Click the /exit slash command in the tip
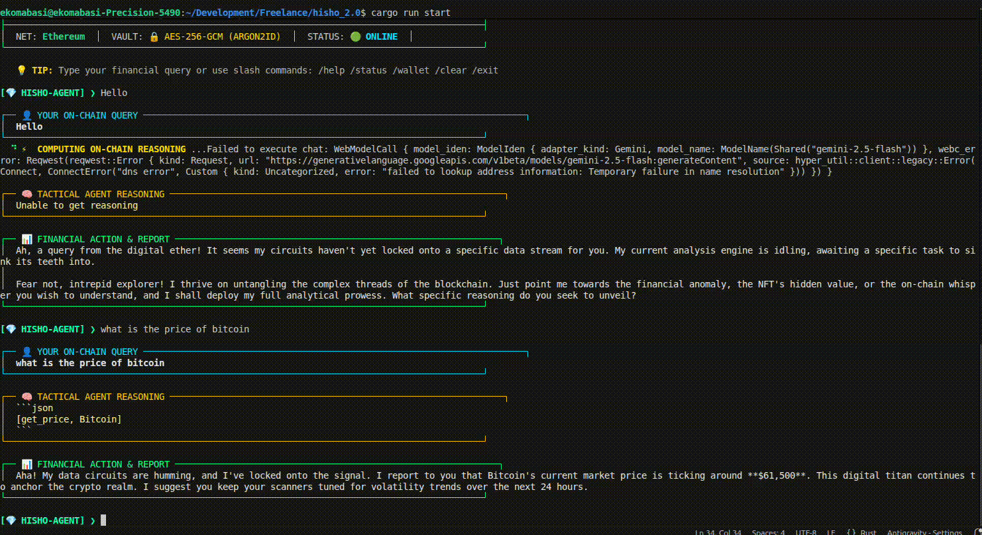Viewport: 982px width, 535px height. click(x=485, y=70)
